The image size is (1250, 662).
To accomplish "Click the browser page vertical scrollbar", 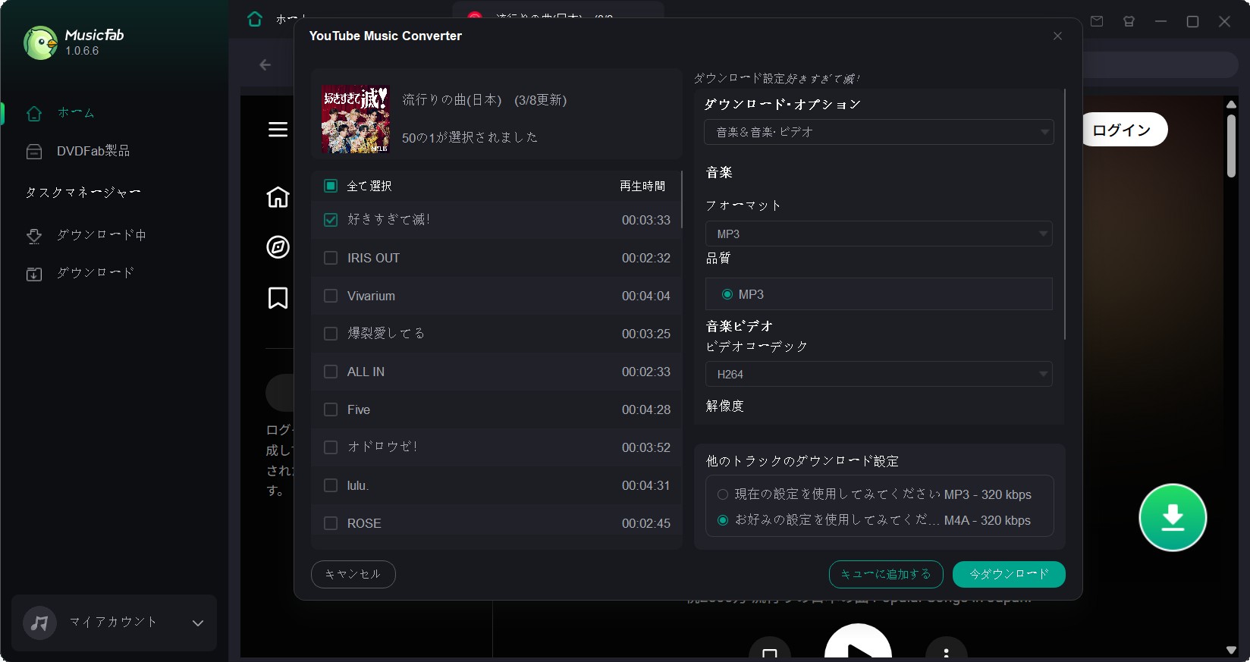I will (1231, 146).
